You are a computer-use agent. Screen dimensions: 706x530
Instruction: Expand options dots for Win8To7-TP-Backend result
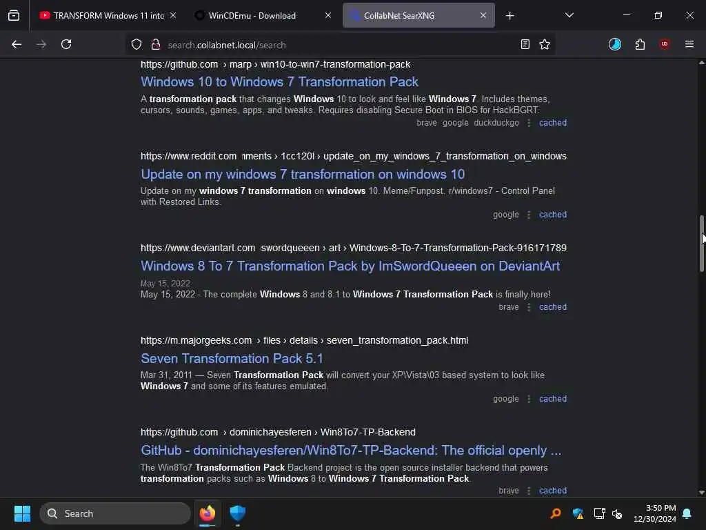pyautogui.click(x=529, y=491)
